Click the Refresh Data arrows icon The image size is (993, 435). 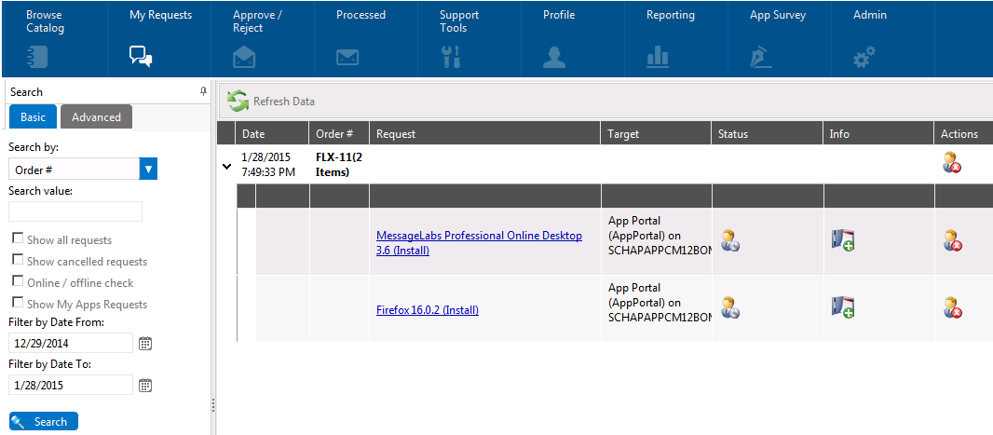(x=238, y=102)
